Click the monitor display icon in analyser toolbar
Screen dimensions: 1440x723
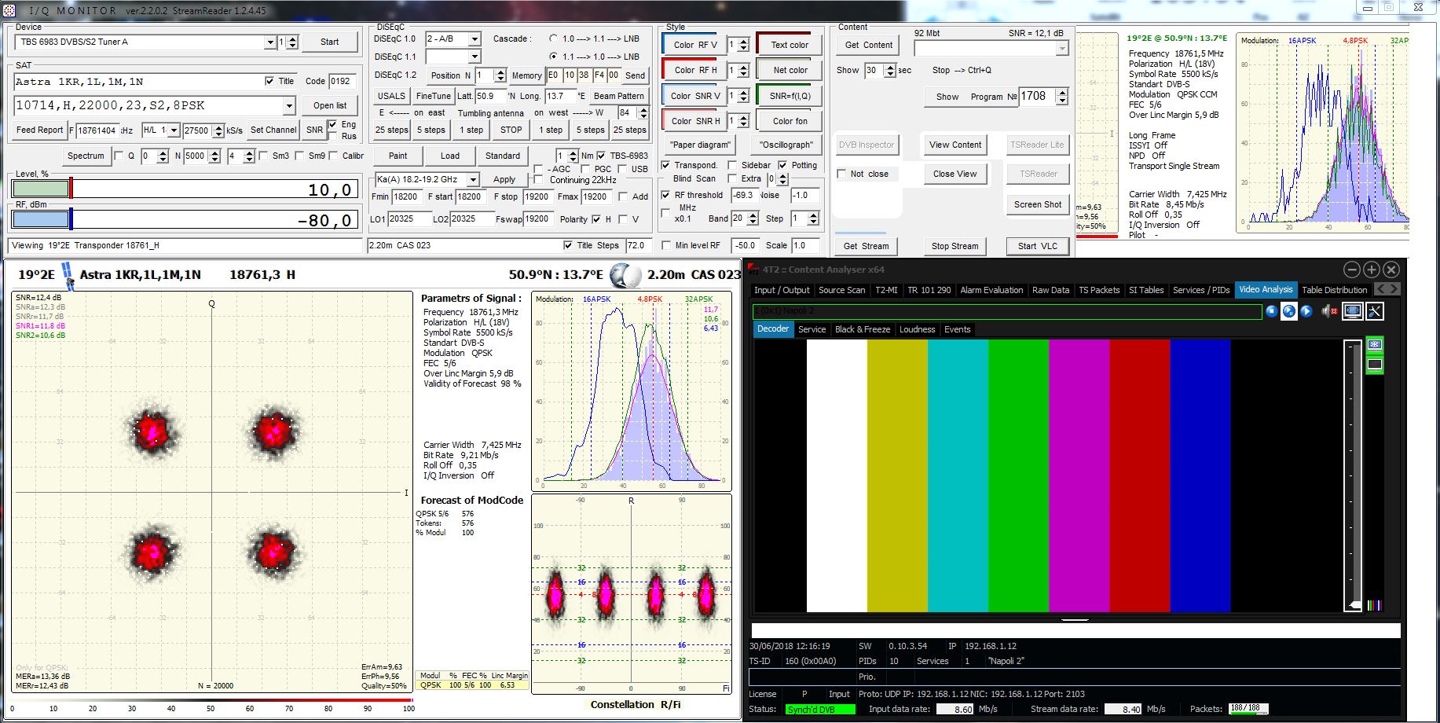(x=1352, y=311)
